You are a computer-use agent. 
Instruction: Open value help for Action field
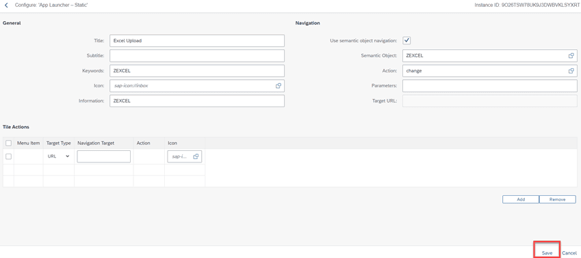point(571,71)
